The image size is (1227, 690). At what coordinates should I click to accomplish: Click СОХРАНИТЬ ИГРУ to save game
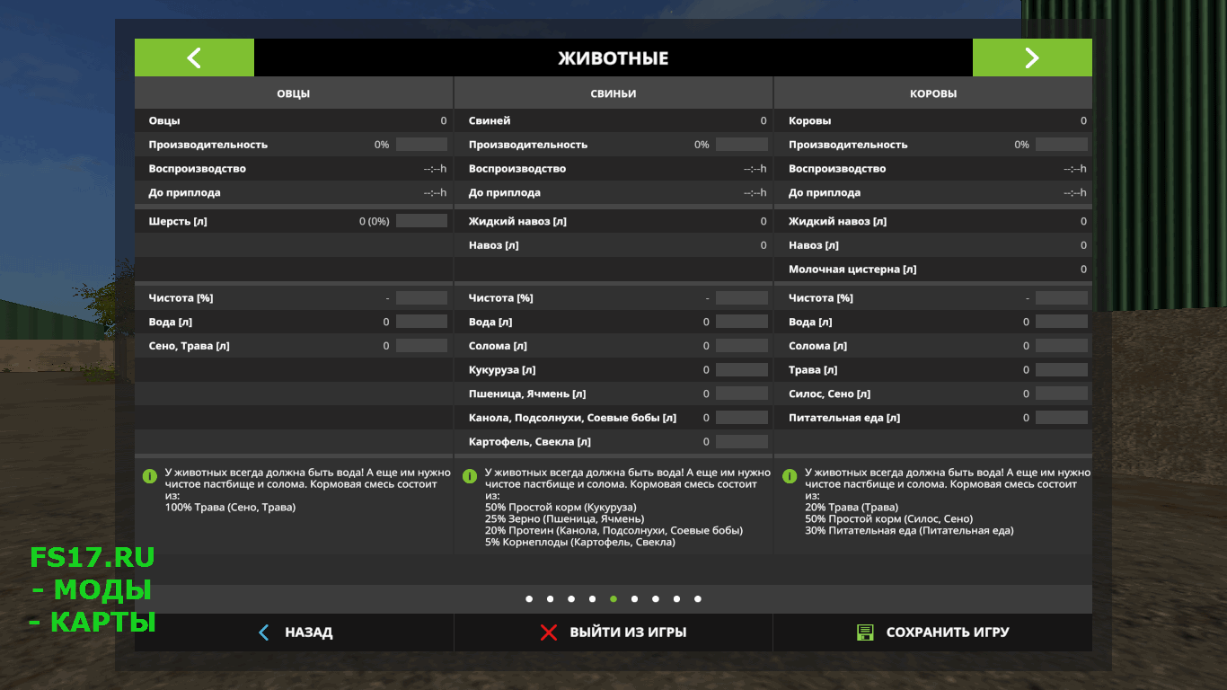[x=932, y=632]
